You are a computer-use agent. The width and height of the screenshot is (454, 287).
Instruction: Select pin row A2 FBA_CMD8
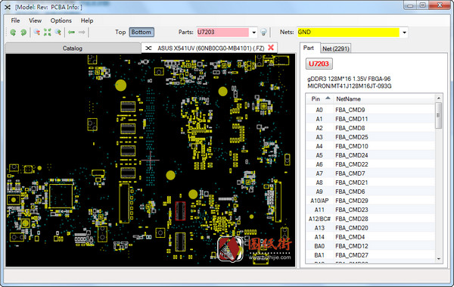(x=370, y=128)
